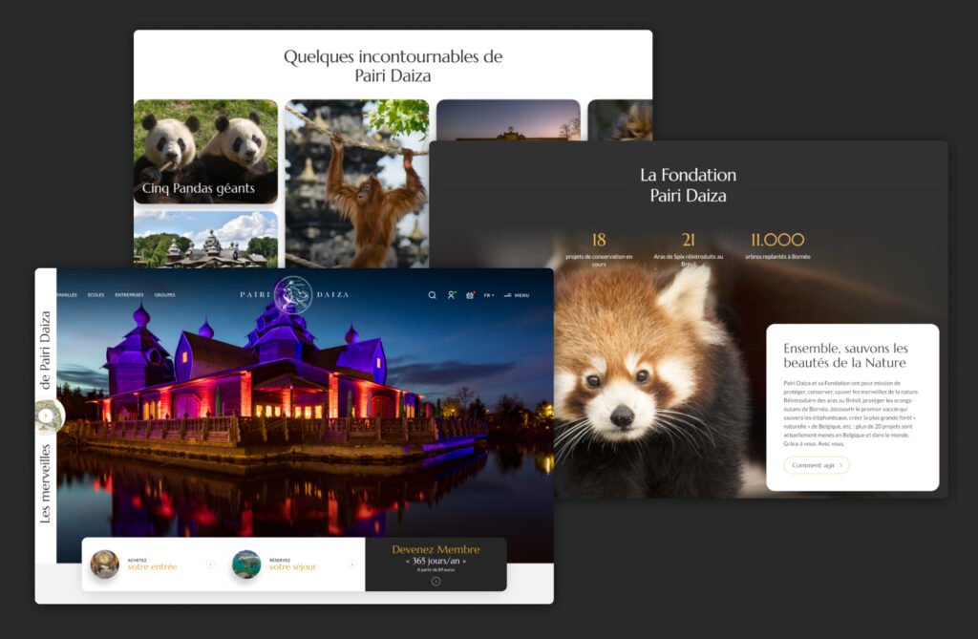Click the round entrance thumbnail image
Viewport: 978px width, 639px height.
pyautogui.click(x=104, y=564)
